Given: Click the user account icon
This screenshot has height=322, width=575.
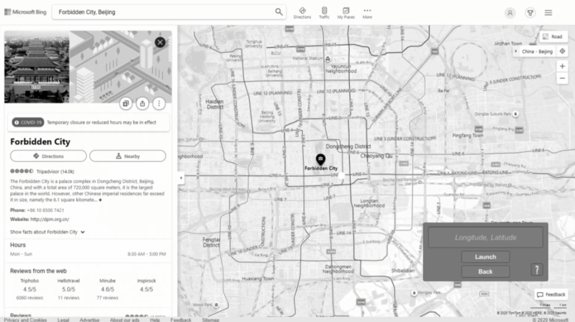Looking at the screenshot, I should click(510, 13).
